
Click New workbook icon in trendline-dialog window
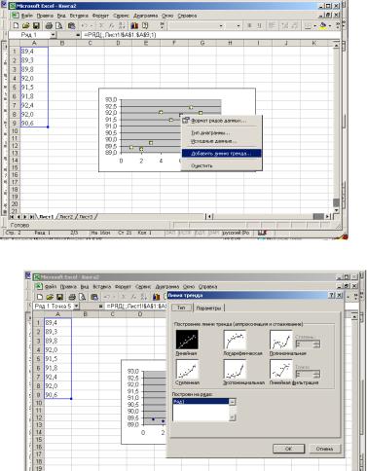tap(40, 297)
